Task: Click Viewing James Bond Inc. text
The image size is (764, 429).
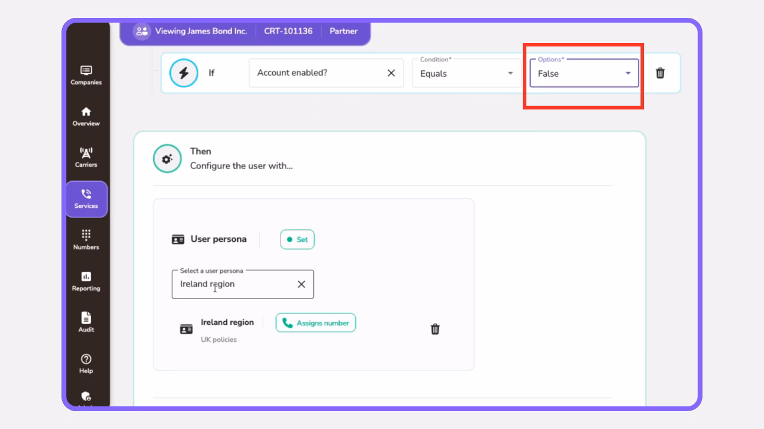Action: point(201,31)
